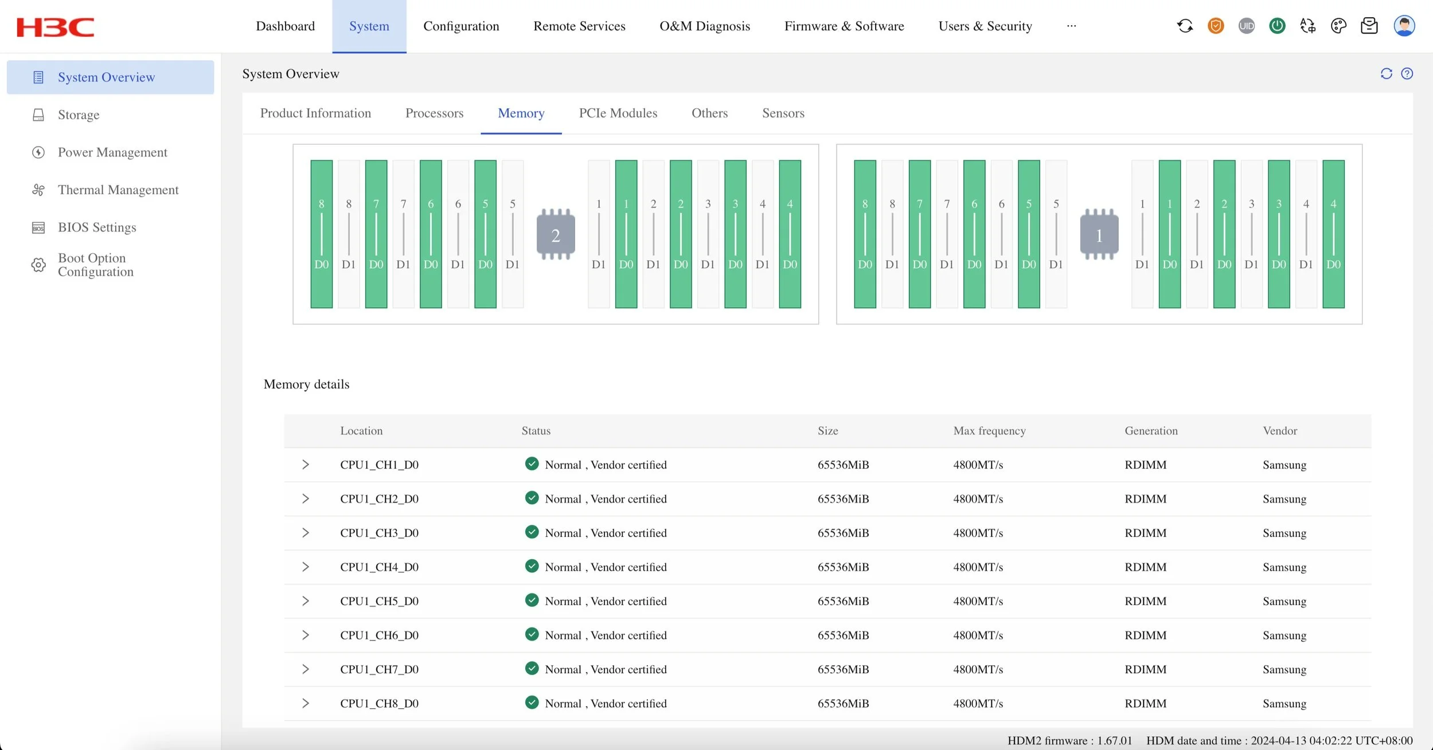The image size is (1433, 750).
Task: Click the green power status icon
Action: (1277, 26)
